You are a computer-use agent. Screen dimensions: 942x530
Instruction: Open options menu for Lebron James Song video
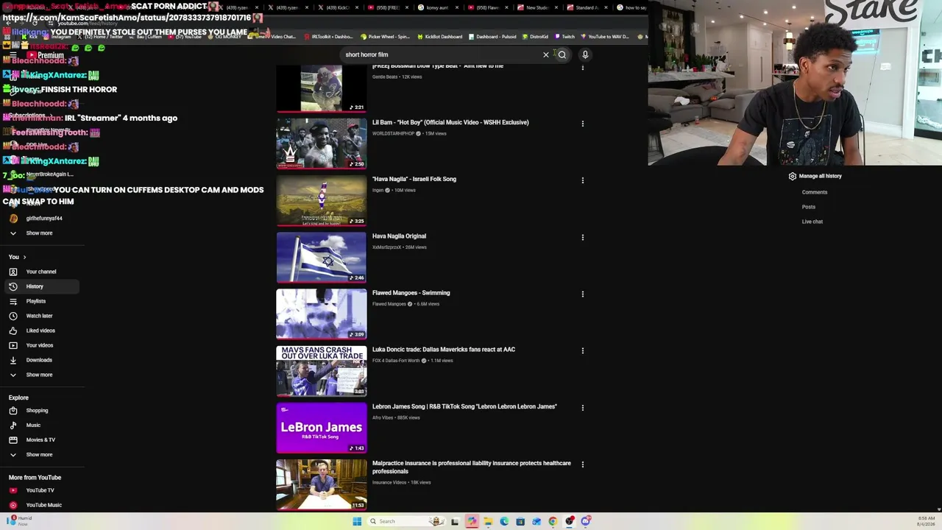(x=583, y=407)
